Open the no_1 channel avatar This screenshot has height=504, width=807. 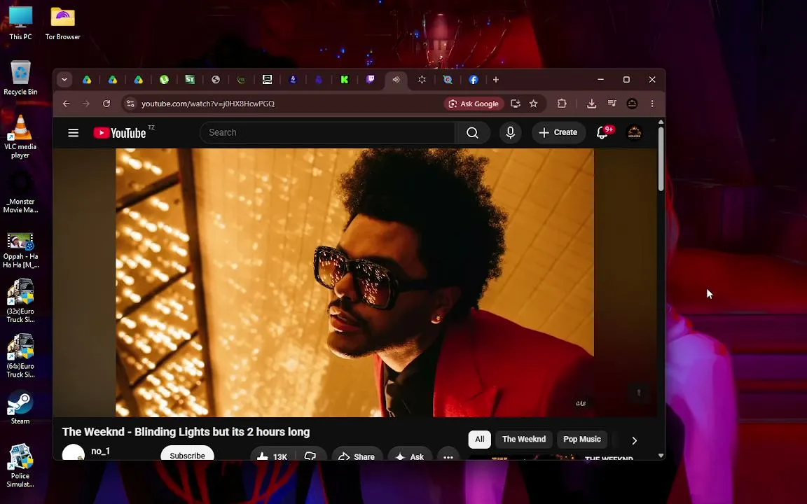click(73, 453)
